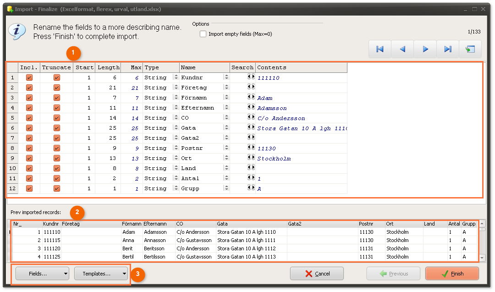Screen dimensions: 495x292
Task: Go to the first record
Action: tap(380, 49)
